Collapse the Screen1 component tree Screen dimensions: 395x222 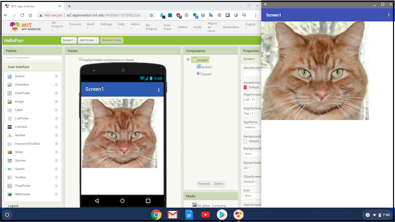point(188,59)
